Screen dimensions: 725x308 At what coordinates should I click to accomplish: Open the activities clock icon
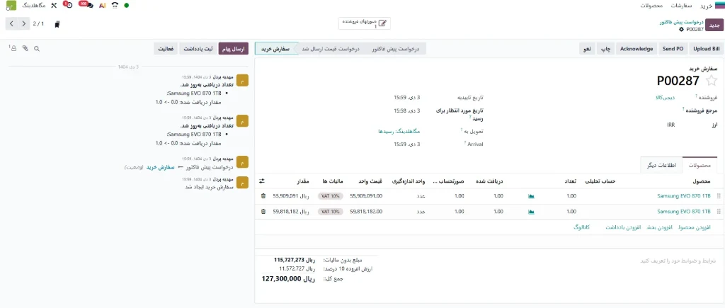click(x=67, y=5)
